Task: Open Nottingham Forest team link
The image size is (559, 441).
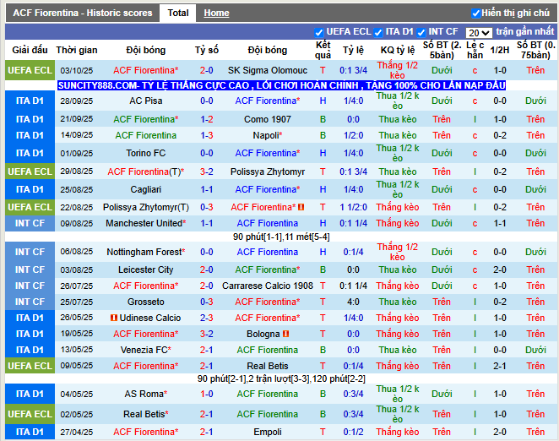Action: click(x=144, y=252)
